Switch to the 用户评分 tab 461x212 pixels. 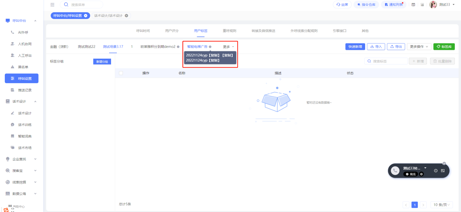pos(172,31)
